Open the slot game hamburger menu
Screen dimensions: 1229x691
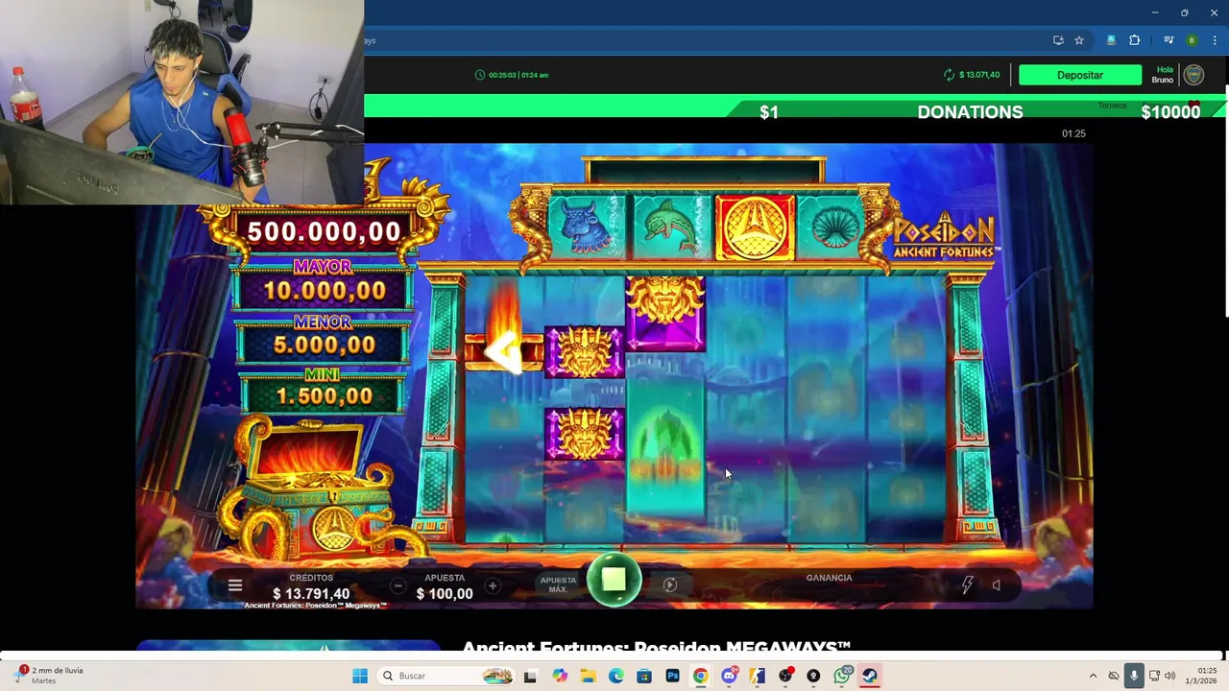(x=234, y=584)
